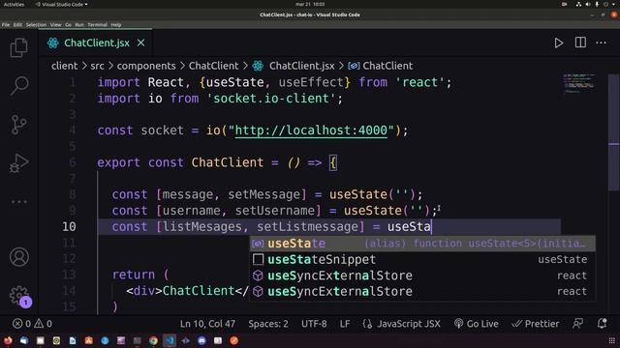The height and width of the screenshot is (348, 620).
Task: Start Go Live server from status bar
Action: click(x=476, y=324)
